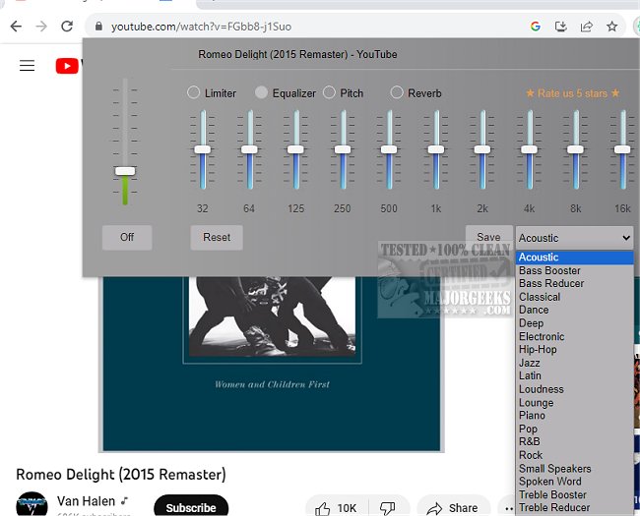Open the YouTube hamburger menu
Image resolution: width=640 pixels, height=516 pixels.
(27, 66)
